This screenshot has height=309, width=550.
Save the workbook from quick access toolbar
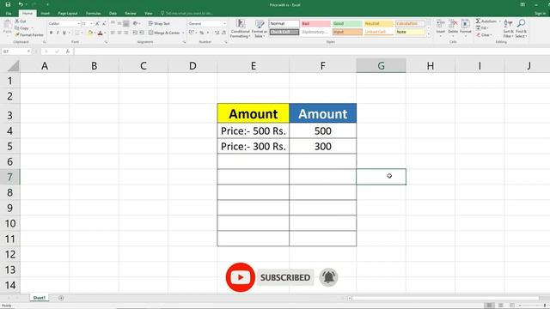[x=8, y=4]
